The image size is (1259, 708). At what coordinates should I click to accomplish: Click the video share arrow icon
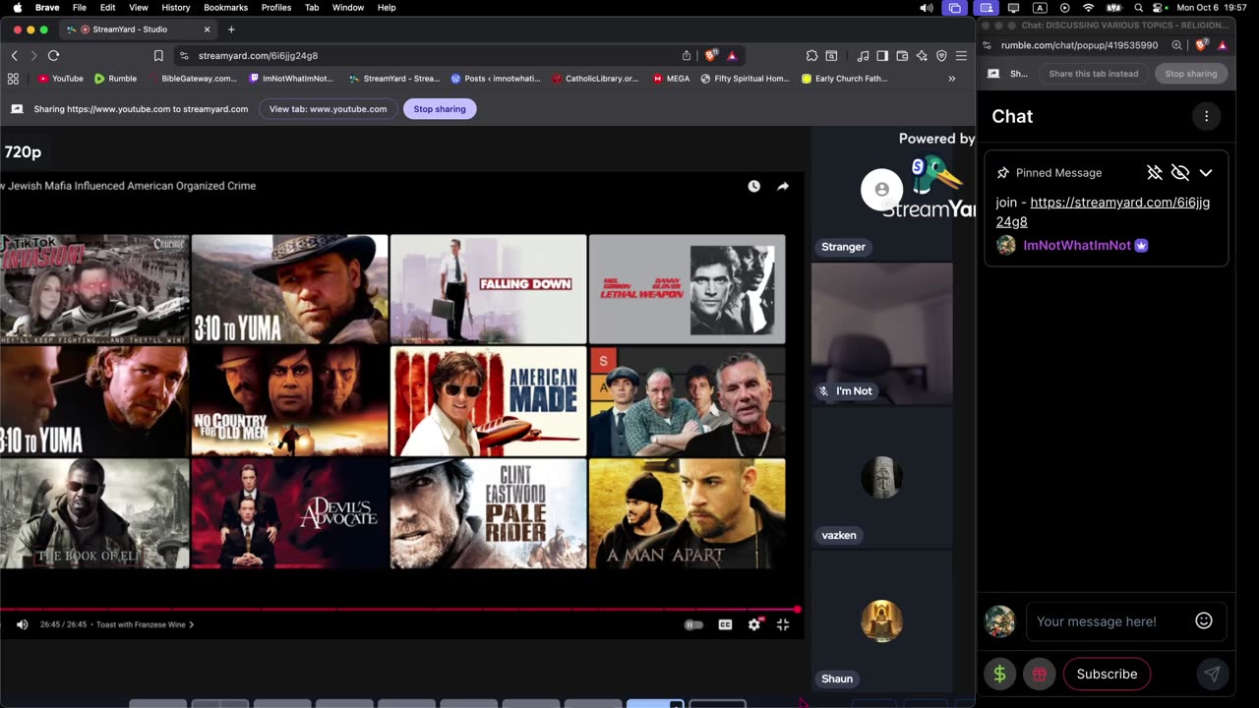[x=783, y=186]
